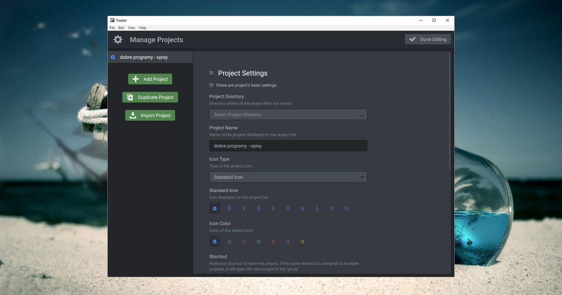
Task: Click the 'Standard Icon' label
Action: tap(224, 191)
